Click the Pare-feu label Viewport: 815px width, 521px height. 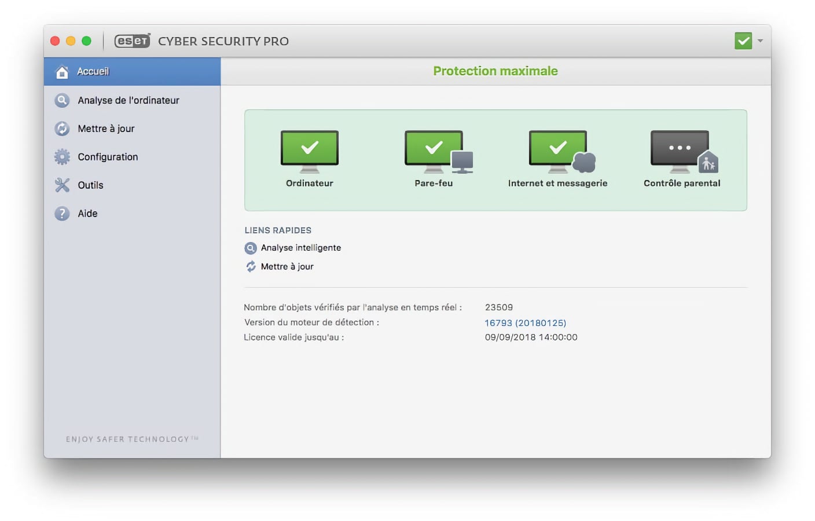434,183
